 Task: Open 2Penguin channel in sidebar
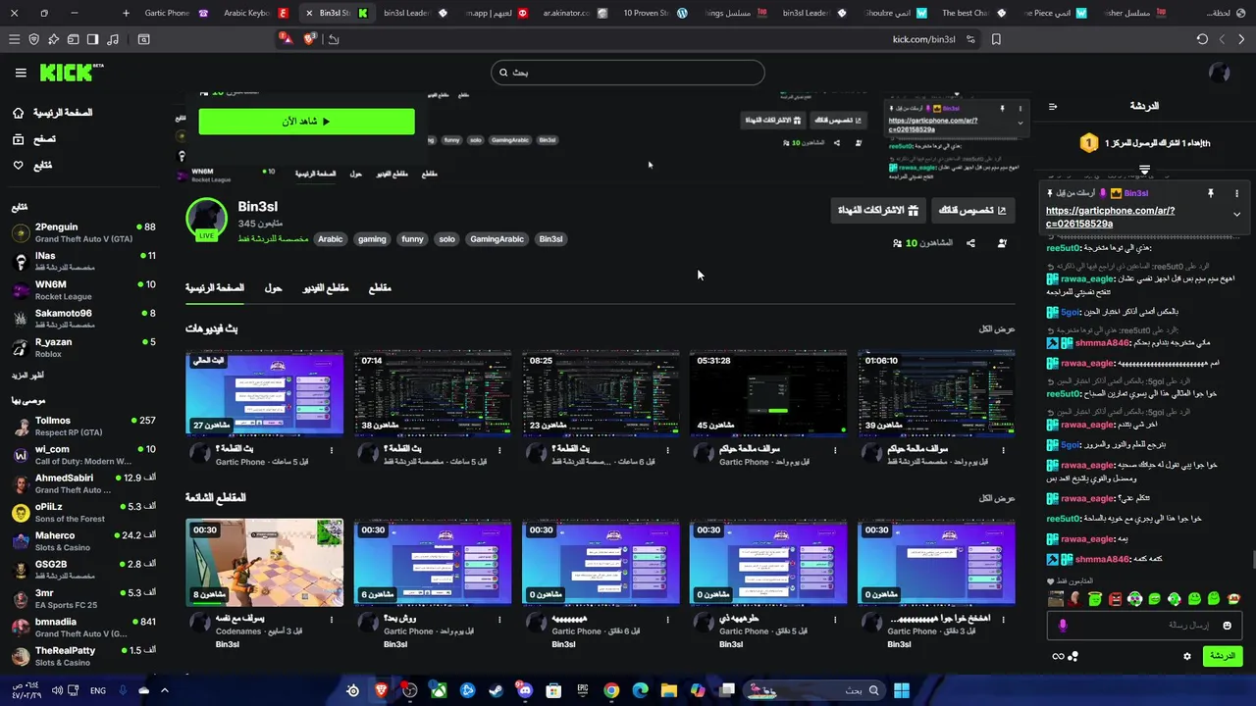pyautogui.click(x=83, y=232)
